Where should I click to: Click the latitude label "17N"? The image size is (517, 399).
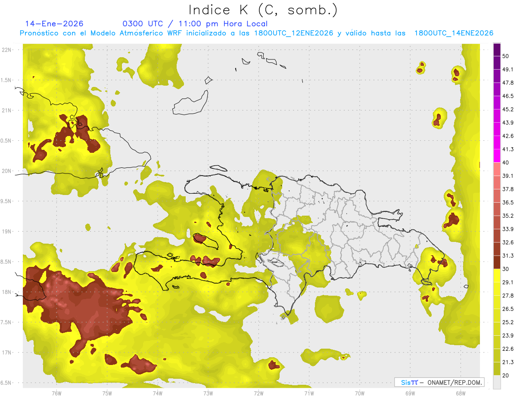pos(7,353)
